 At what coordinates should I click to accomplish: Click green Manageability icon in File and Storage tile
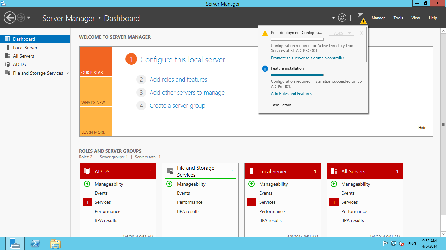(x=169, y=184)
